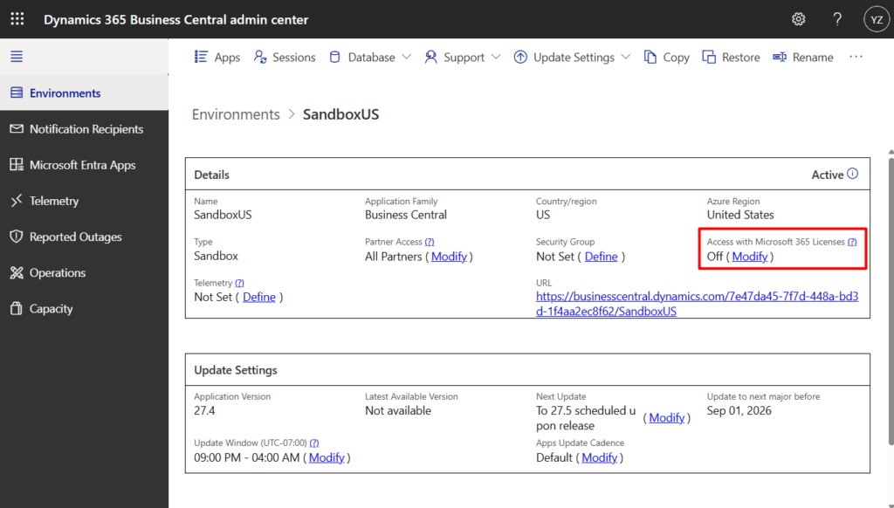Click the help question mark icon
894x508 pixels.
837,19
